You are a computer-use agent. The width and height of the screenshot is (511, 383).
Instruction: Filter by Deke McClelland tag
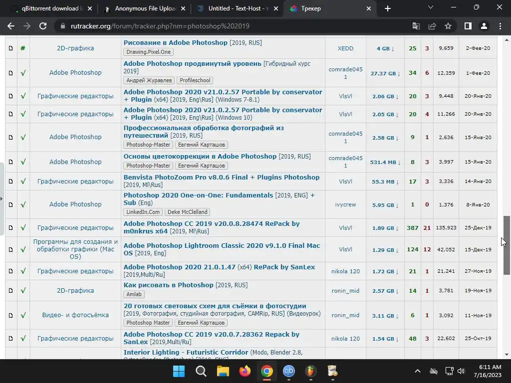coord(188,212)
